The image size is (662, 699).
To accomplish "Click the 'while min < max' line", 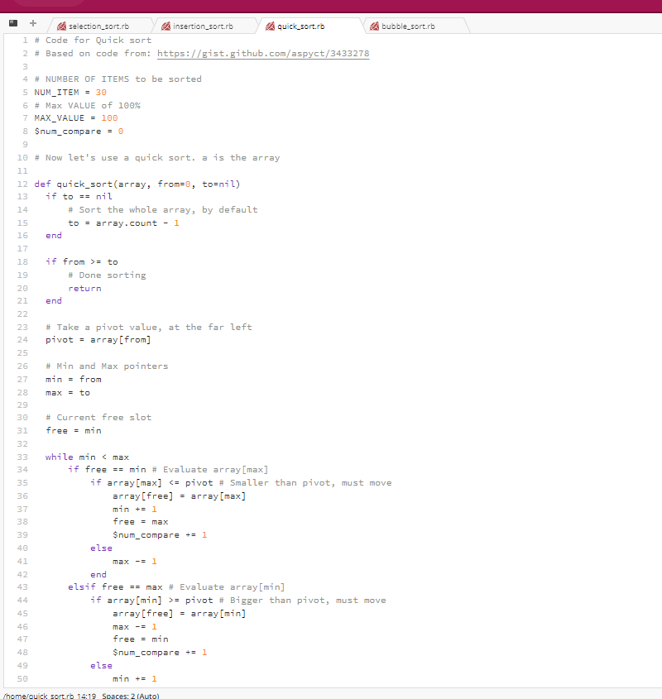I will click(87, 457).
